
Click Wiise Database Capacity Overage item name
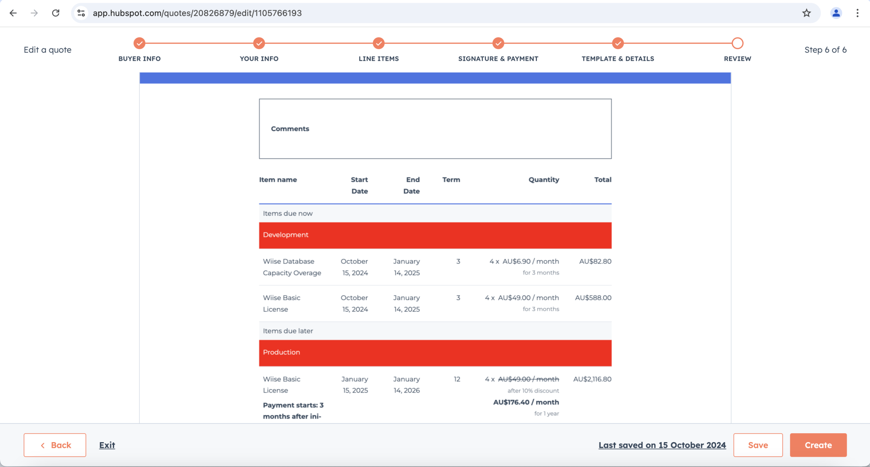[292, 267]
